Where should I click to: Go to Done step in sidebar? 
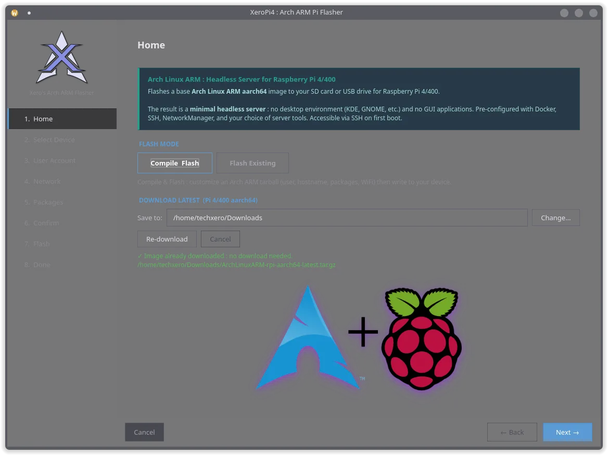point(62,264)
